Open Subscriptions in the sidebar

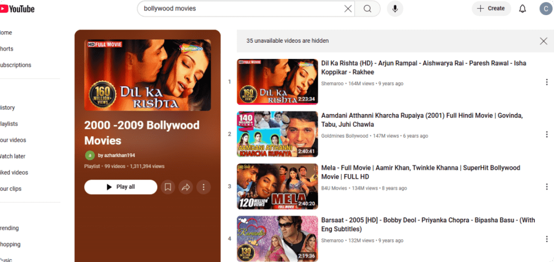[15, 65]
